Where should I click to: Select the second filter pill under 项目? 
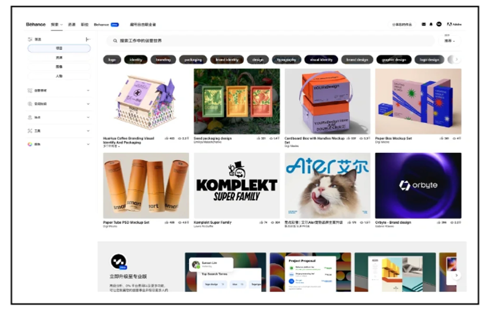coord(59,57)
